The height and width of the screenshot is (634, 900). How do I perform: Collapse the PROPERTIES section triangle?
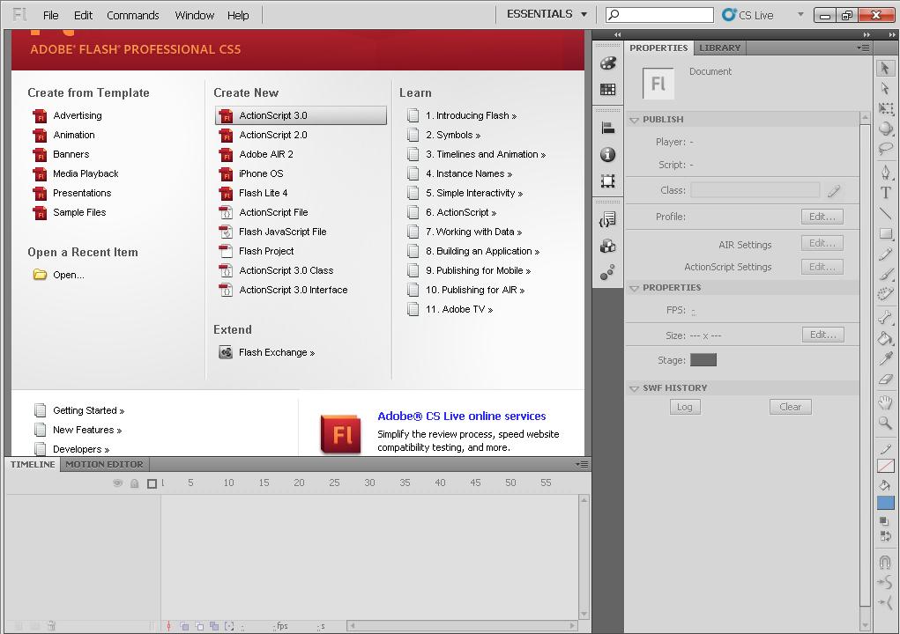click(635, 288)
